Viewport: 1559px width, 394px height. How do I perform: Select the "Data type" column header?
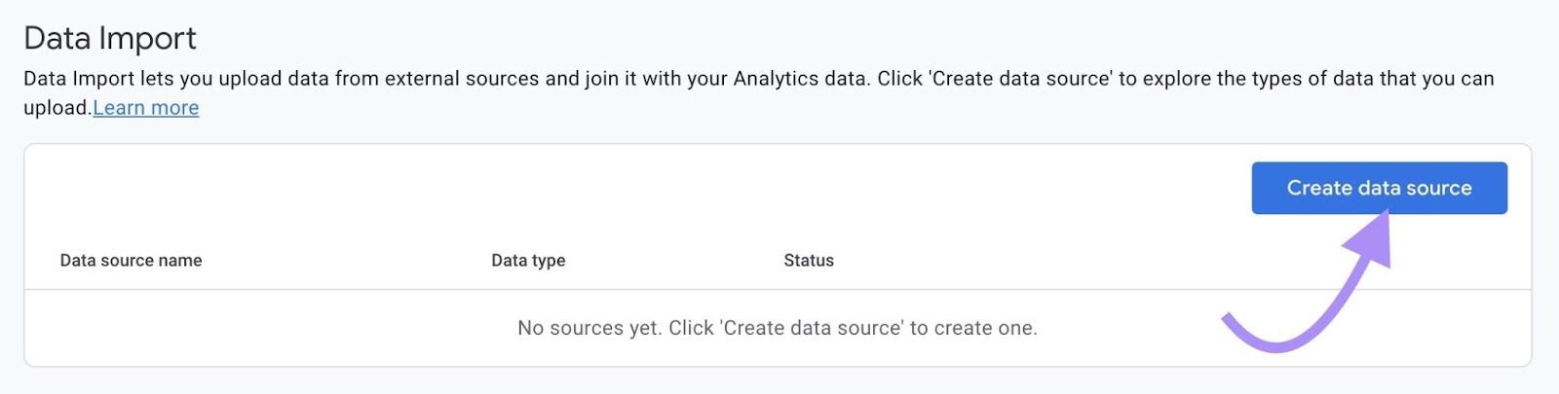528,261
